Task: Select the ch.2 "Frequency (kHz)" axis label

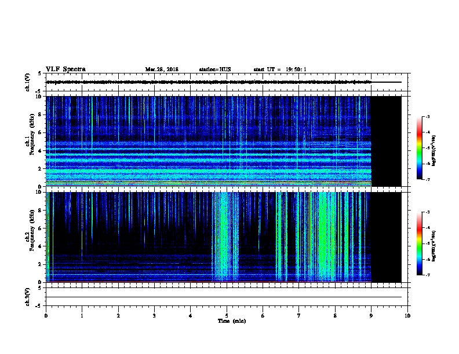Action: [x=32, y=230]
